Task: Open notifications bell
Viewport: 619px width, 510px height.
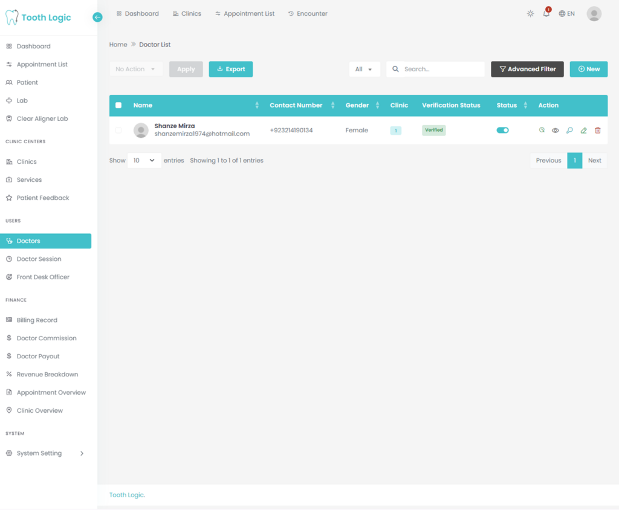Action: point(546,13)
